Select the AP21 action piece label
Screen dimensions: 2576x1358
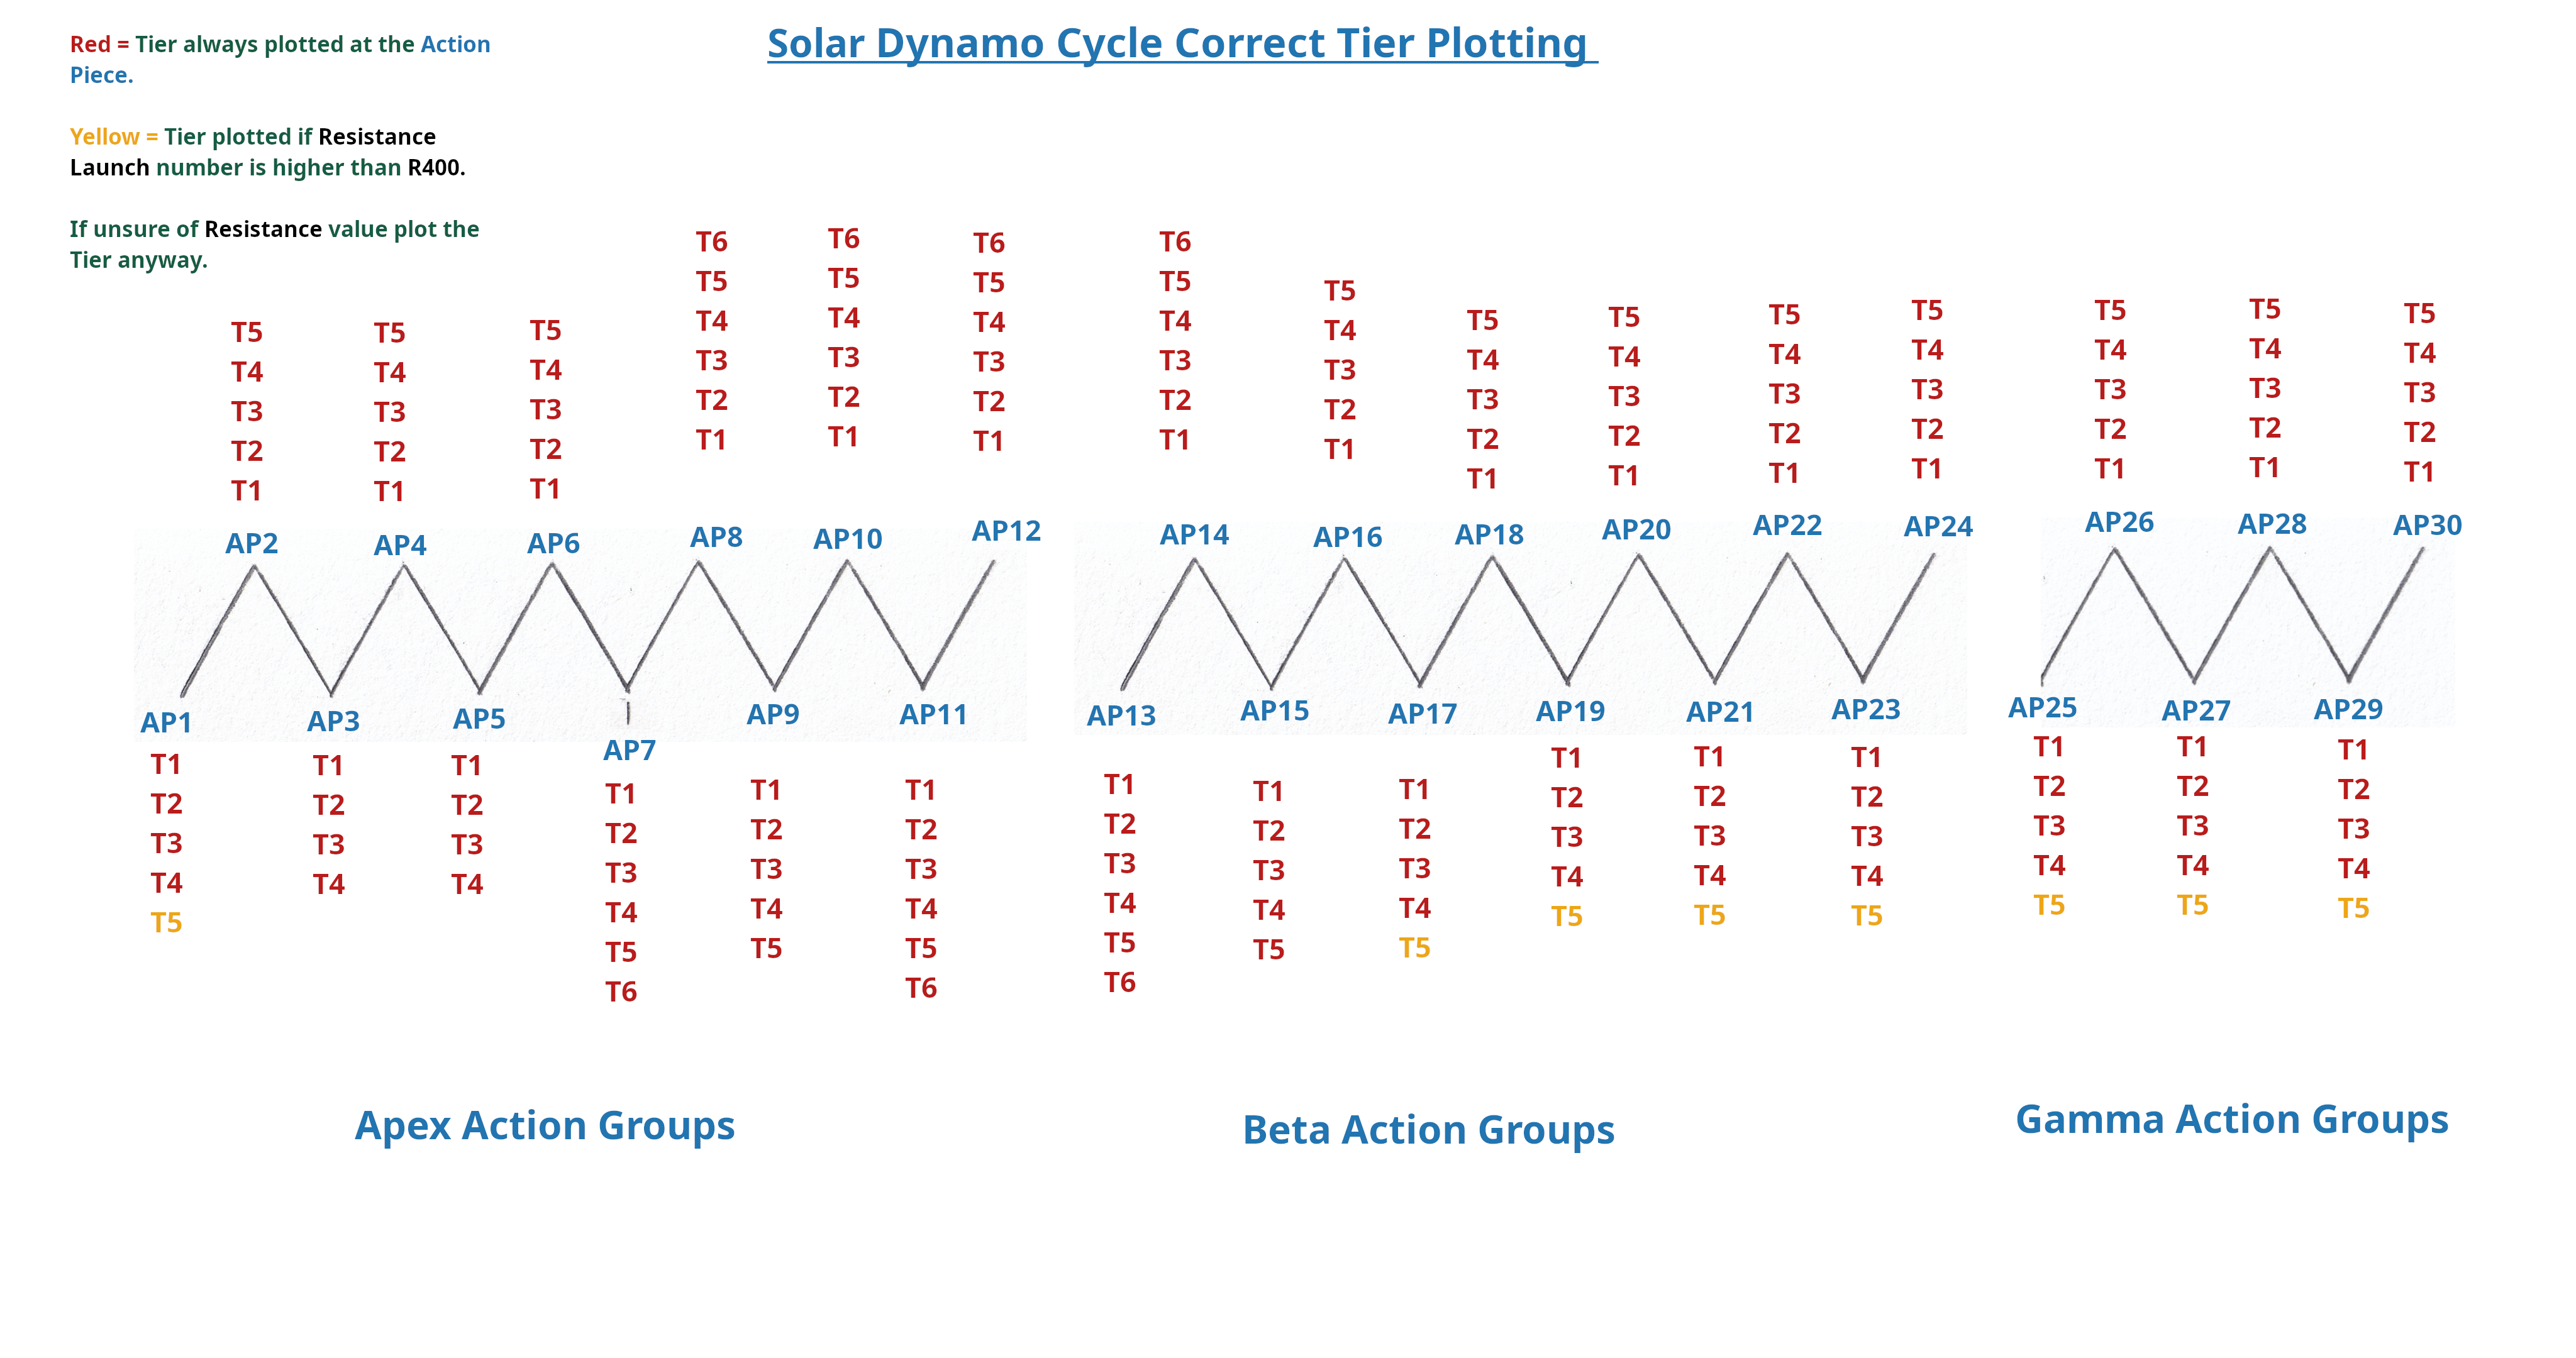pyautogui.click(x=1721, y=712)
